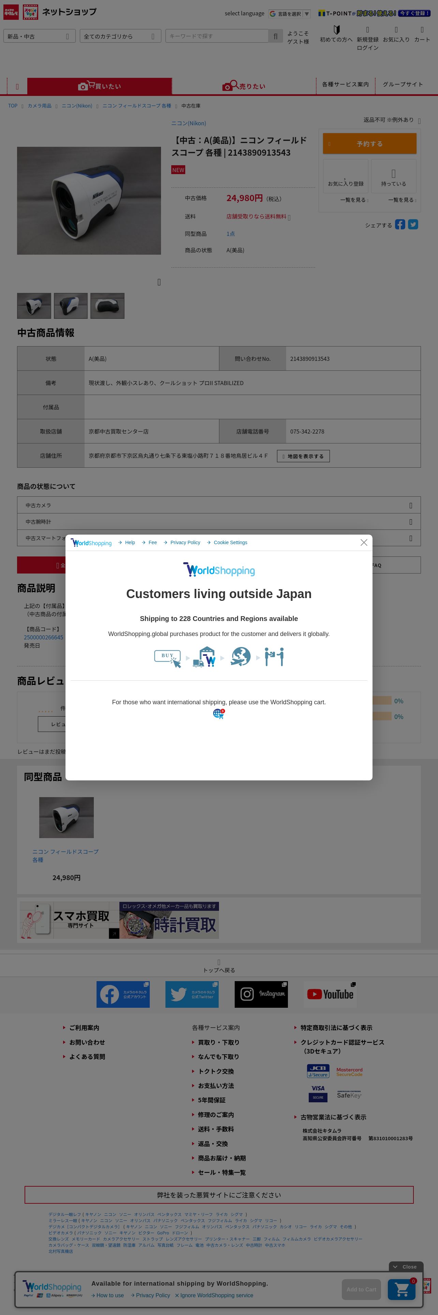
Task: Open 特定商取引法に基づく表示 link
Action: tap(336, 1028)
